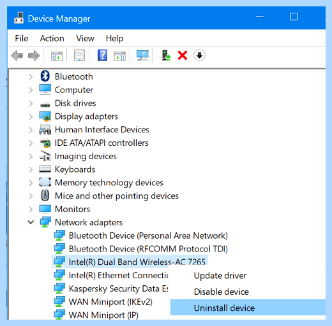Click the Human Interface Devices icon
The width and height of the screenshot is (332, 326).
click(45, 129)
